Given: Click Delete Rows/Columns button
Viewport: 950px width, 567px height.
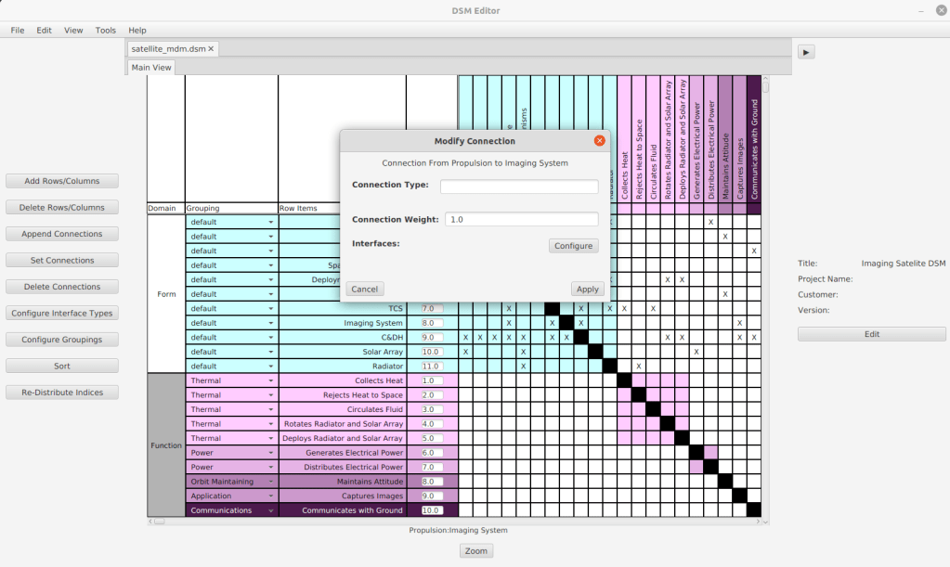Looking at the screenshot, I should pos(62,208).
